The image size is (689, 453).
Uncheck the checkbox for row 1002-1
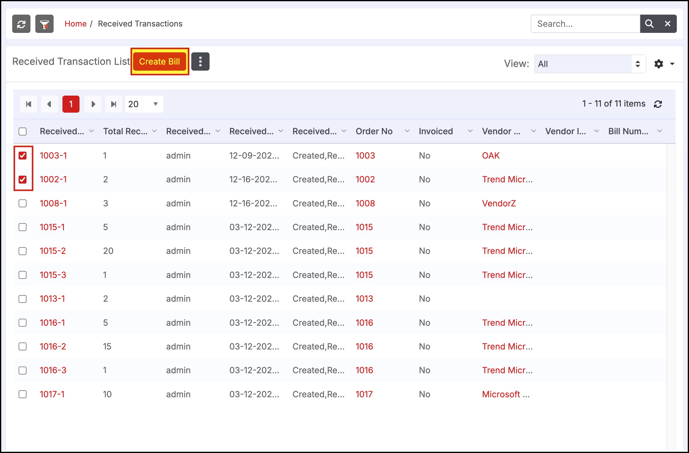point(23,180)
